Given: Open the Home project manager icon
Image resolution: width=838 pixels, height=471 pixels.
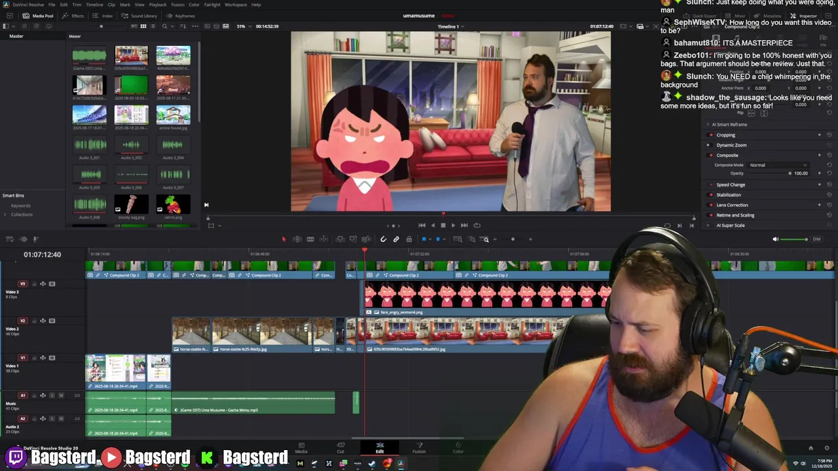Looking at the screenshot, I should [811, 448].
